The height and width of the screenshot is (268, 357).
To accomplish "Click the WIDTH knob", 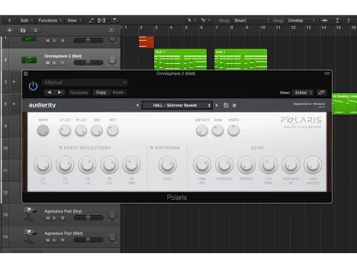I will point(234,130).
